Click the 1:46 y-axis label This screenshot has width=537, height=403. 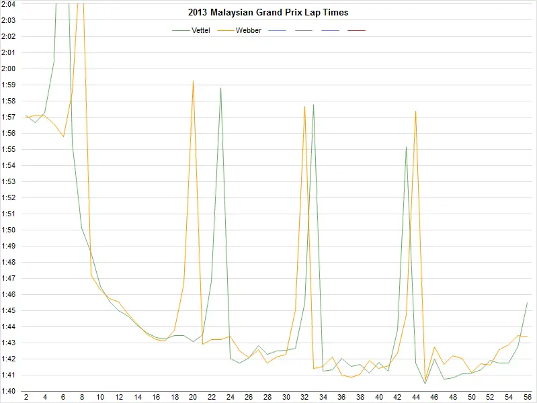[9, 294]
